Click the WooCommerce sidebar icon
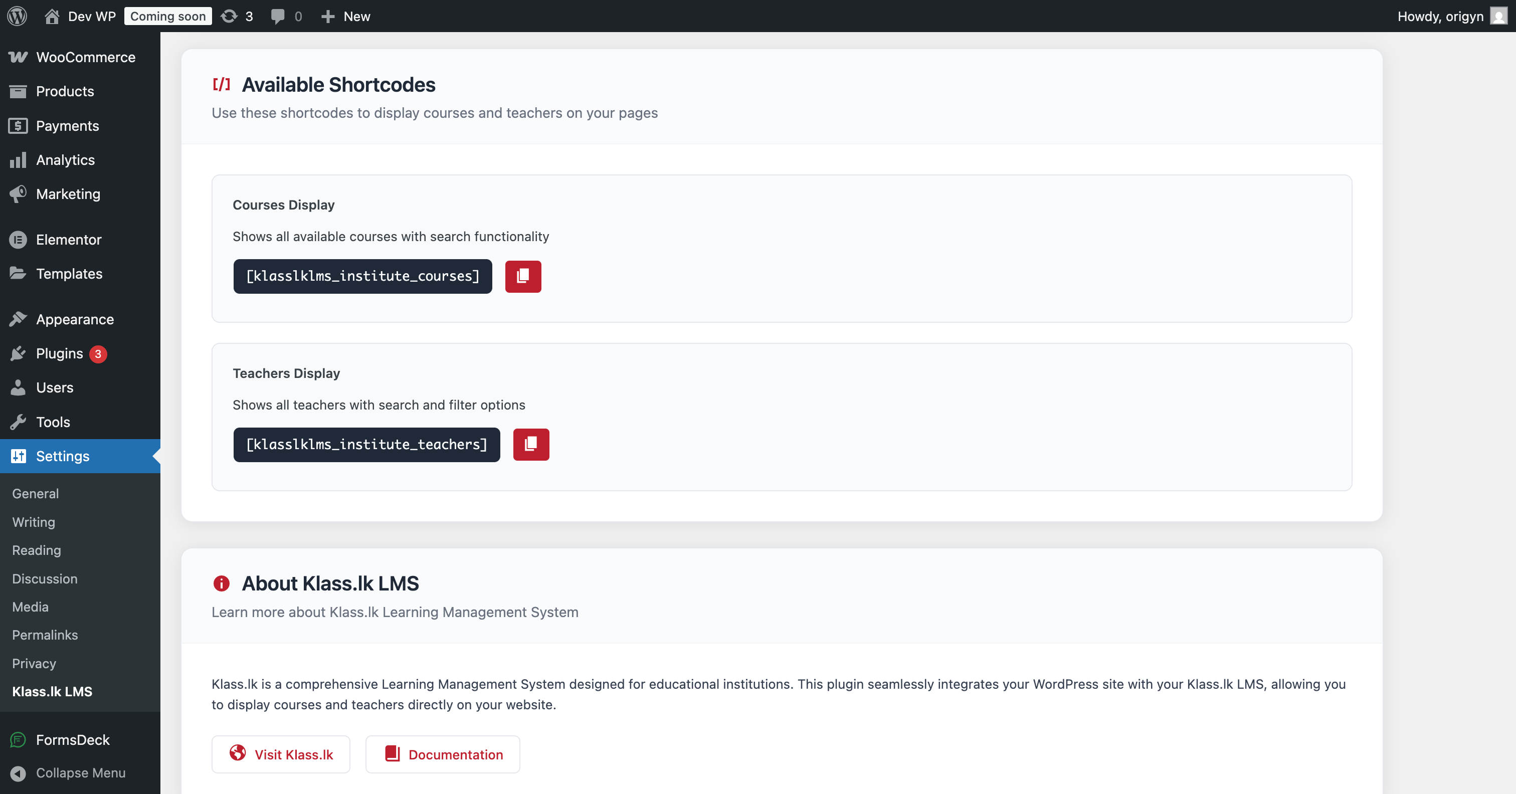Screen dimensions: 1516x794 (x=18, y=57)
